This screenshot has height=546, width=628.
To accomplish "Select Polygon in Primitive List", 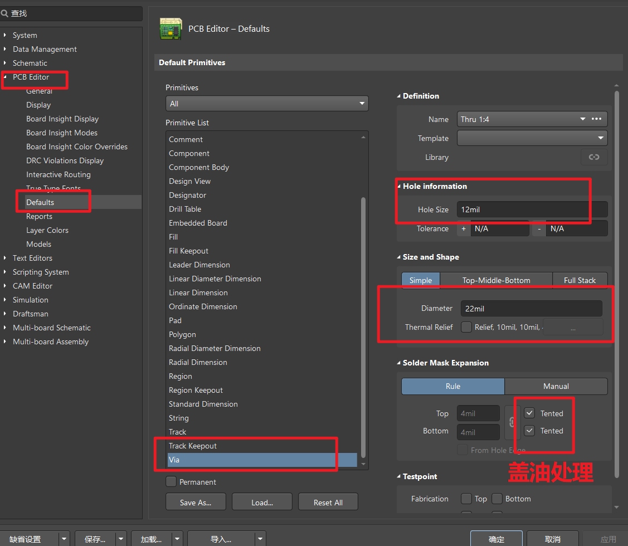I will point(182,334).
